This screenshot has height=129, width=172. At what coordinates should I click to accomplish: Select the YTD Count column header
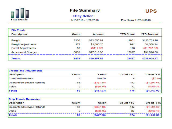tap(127, 34)
